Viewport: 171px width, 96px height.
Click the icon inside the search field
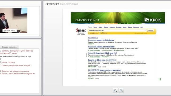(145, 30)
